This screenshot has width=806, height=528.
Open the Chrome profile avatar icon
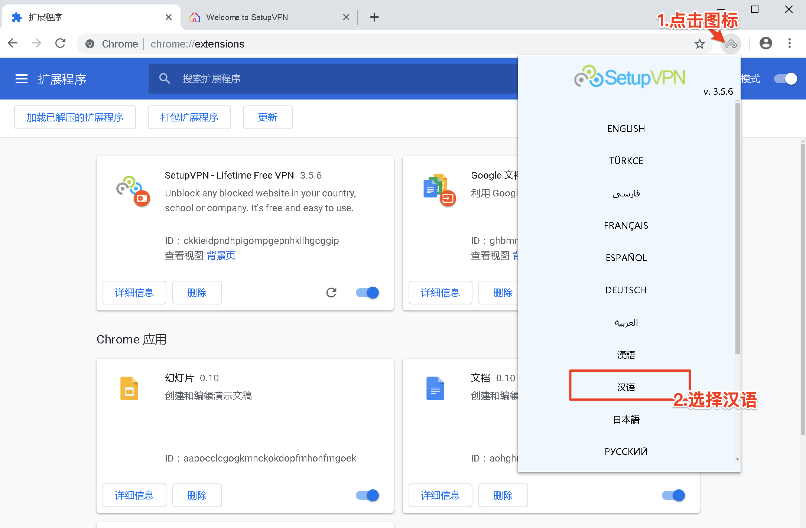pos(766,43)
